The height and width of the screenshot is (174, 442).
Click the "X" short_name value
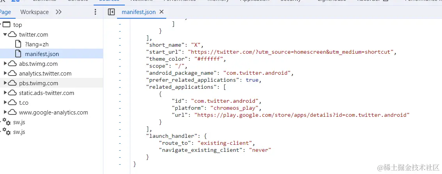195,45
